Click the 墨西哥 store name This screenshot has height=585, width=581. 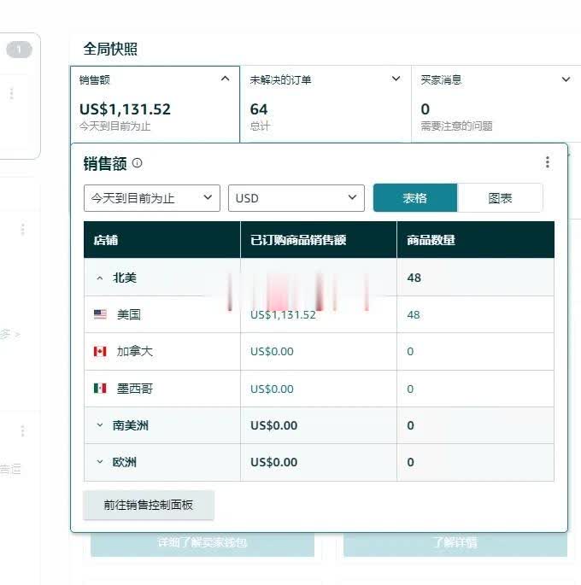[135, 389]
